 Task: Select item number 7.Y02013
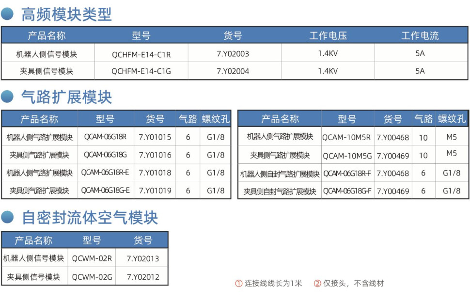click(x=142, y=258)
